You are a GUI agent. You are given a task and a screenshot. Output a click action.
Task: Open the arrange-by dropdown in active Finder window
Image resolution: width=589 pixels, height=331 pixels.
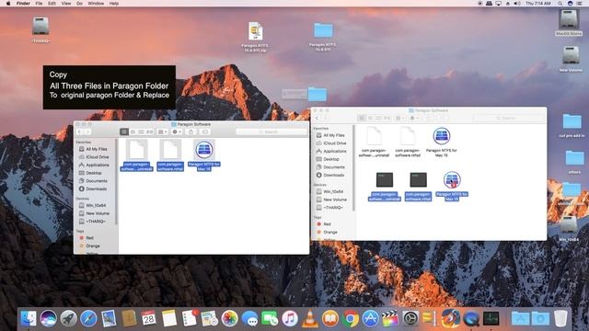163,131
